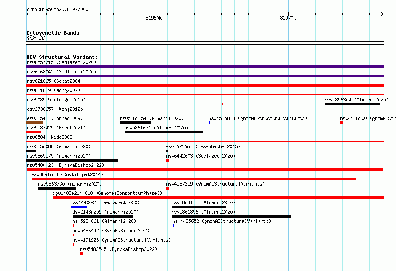Open the nsv4186100 variant label
Screen dimensions: 396x271
click(x=368, y=118)
